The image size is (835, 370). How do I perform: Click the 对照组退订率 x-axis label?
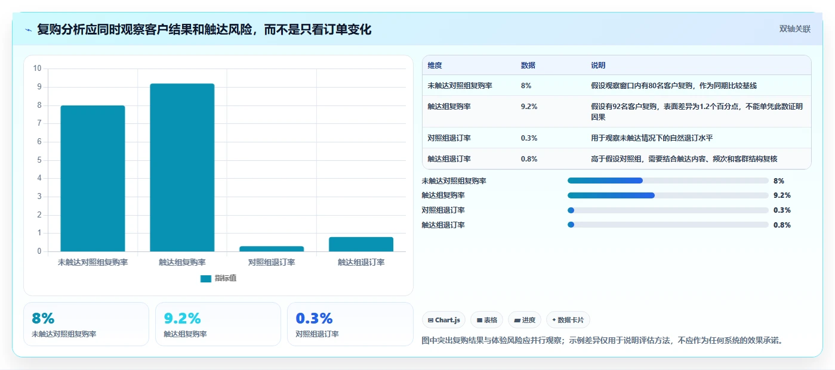(272, 262)
